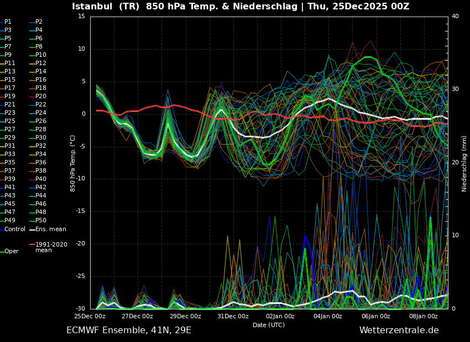Select legend label P36
Viewport: 470px width, 342px height.
38,162
